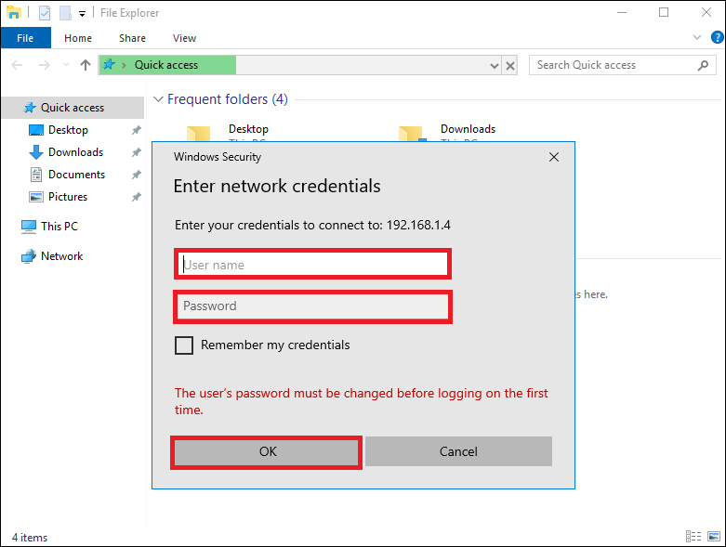Close the Windows Security dialog with X
726x547 pixels.
(x=554, y=157)
